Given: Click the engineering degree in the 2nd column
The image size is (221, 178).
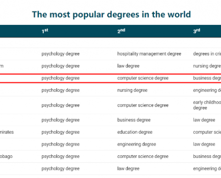Looking at the screenshot, I should point(137,144).
